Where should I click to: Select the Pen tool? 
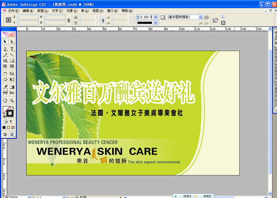pos(5,49)
